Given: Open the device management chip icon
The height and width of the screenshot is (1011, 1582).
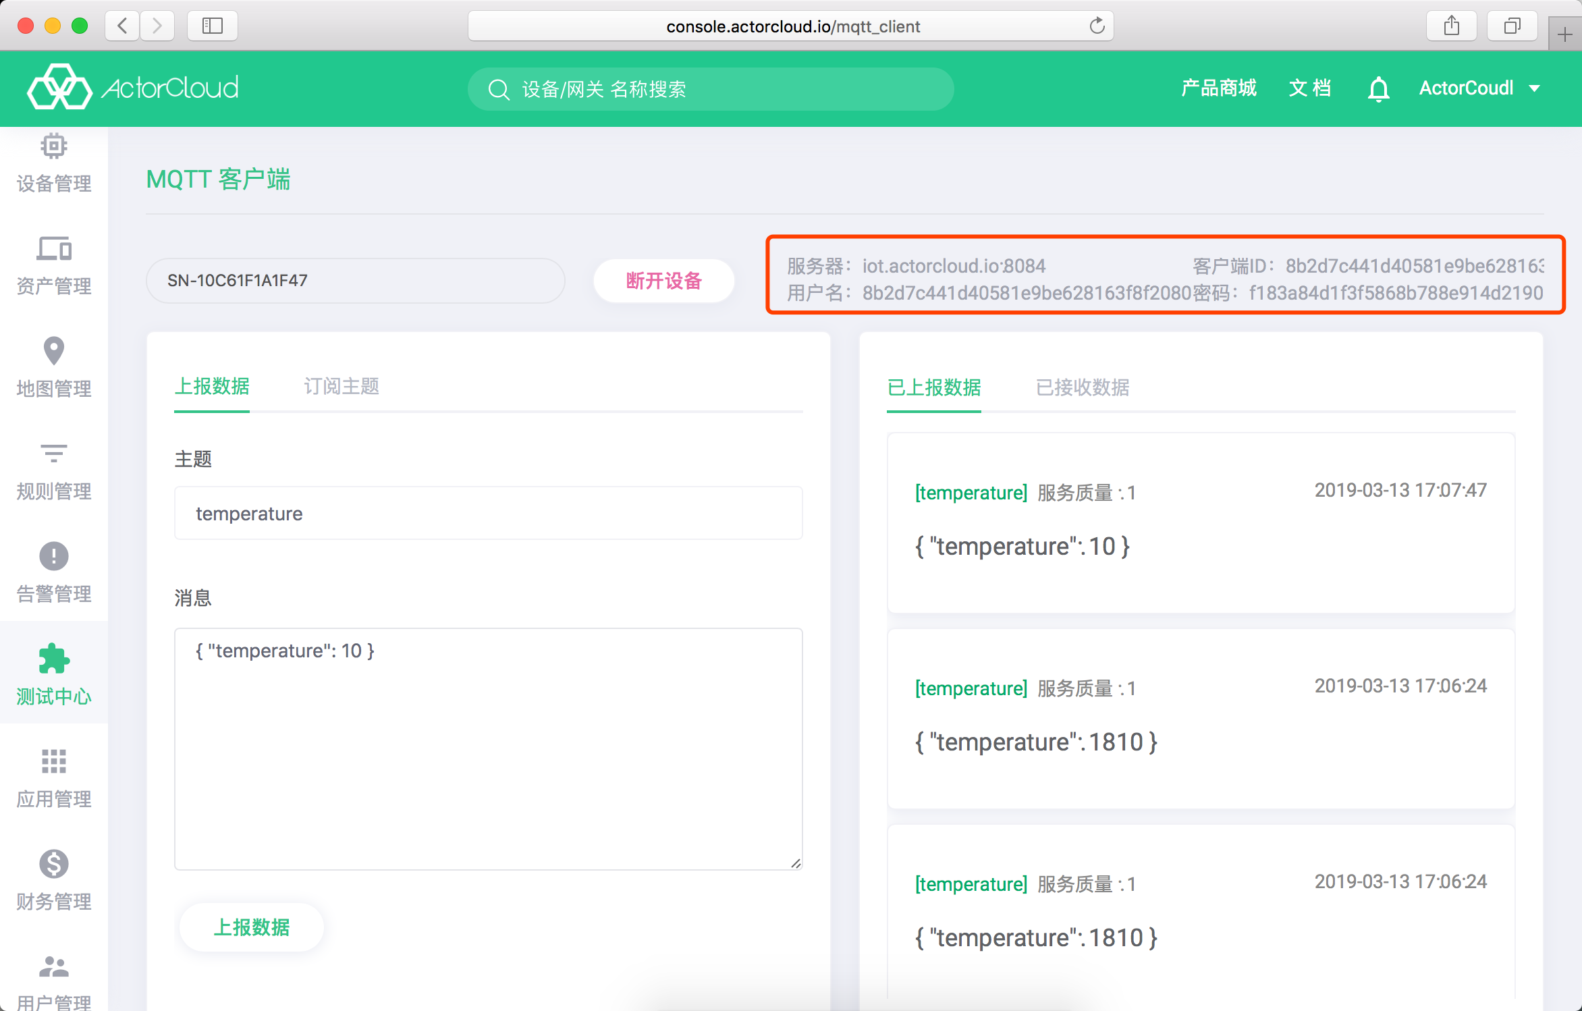Looking at the screenshot, I should click(x=53, y=146).
